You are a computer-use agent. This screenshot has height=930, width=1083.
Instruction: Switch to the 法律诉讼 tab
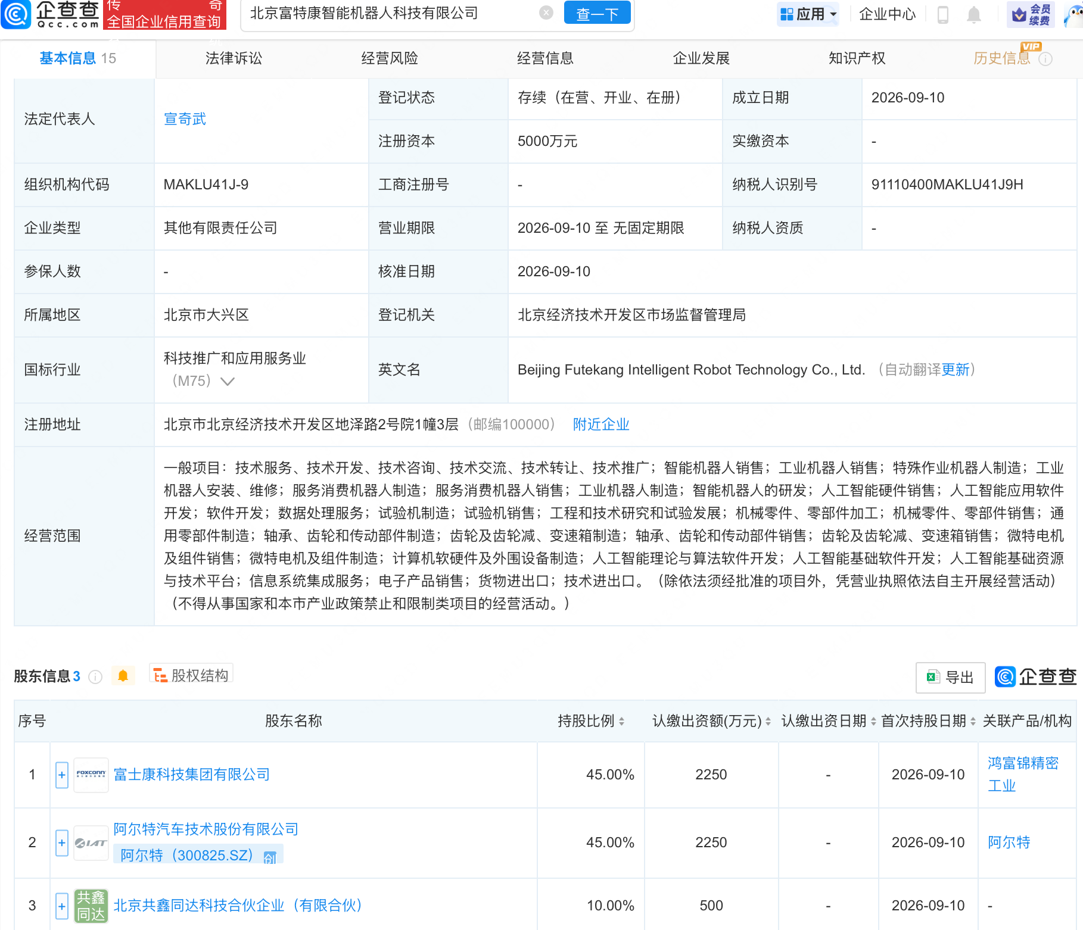[x=234, y=58]
